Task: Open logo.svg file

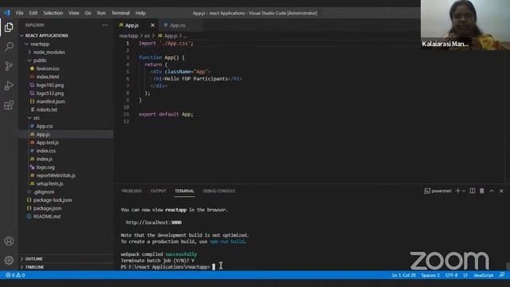Action: click(x=45, y=167)
